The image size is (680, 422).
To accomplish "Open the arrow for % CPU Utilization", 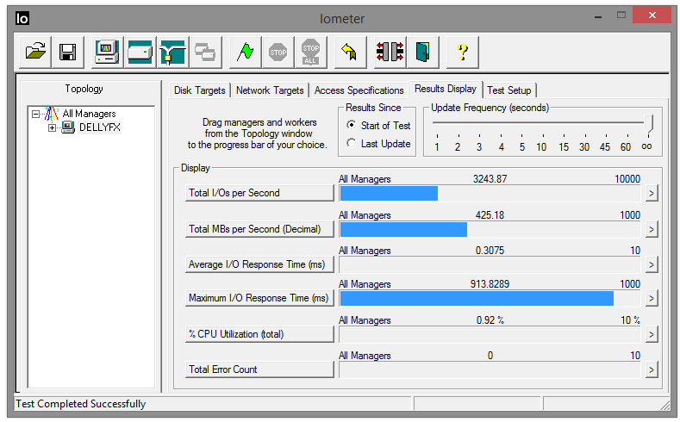I will click(x=651, y=334).
